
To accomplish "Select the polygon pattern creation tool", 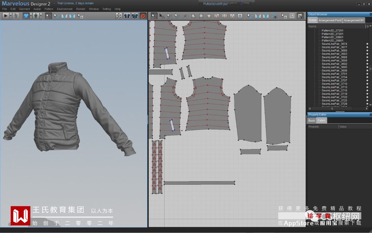I will pos(193,16).
